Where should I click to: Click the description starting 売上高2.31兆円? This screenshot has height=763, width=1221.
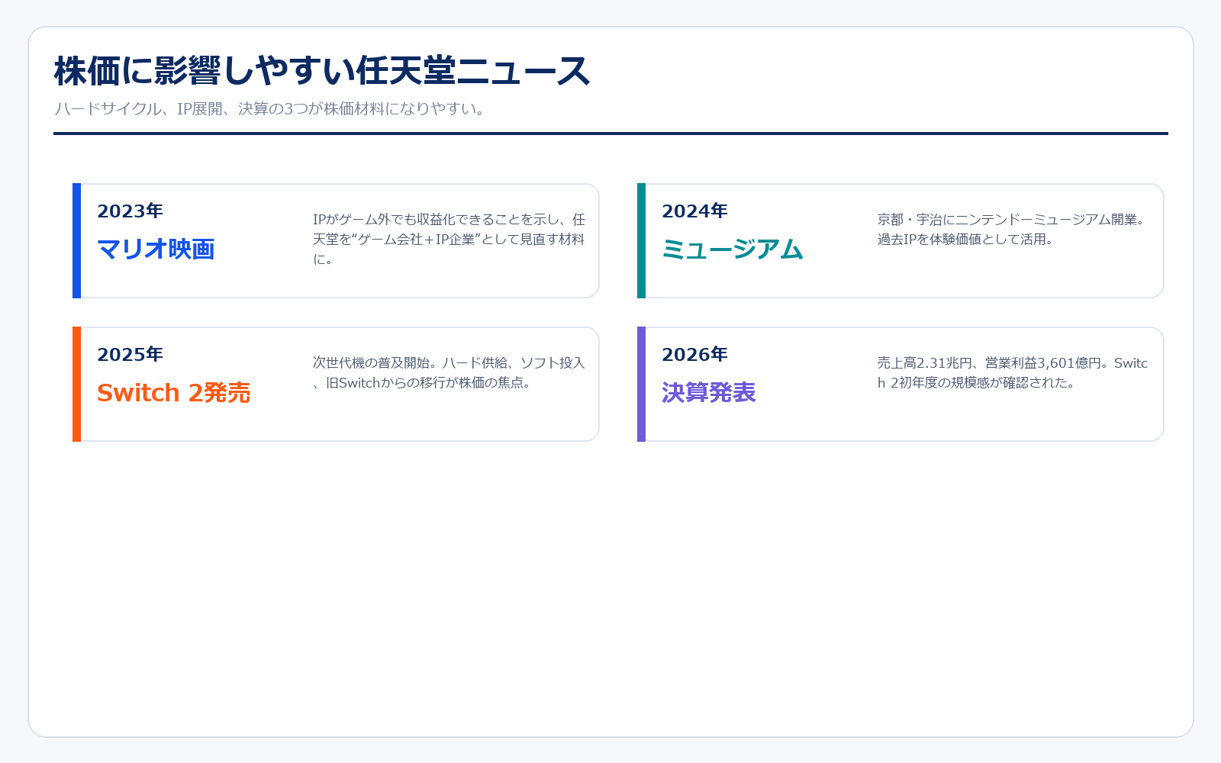click(1013, 372)
